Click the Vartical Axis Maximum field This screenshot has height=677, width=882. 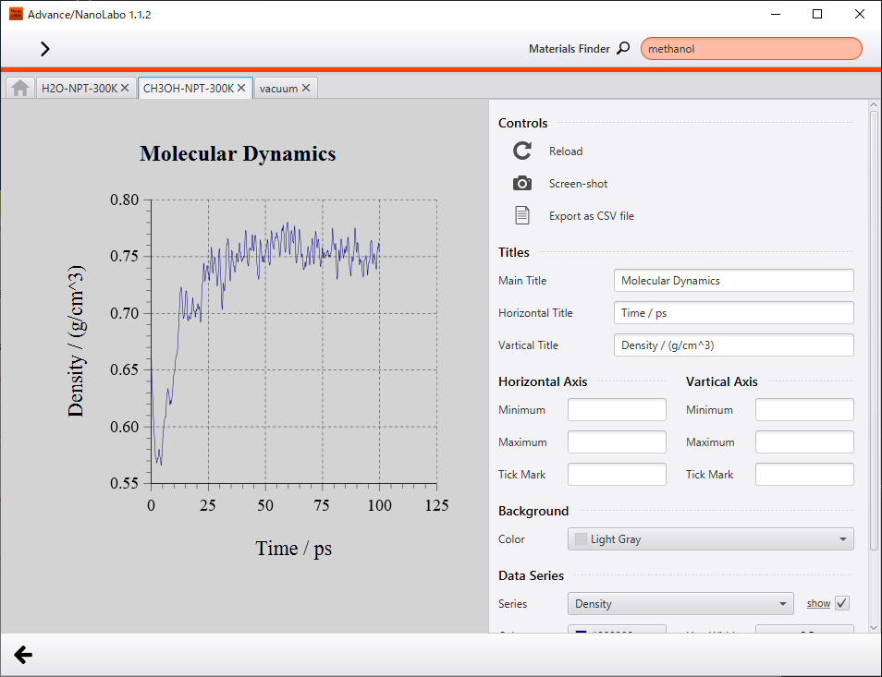(x=804, y=442)
